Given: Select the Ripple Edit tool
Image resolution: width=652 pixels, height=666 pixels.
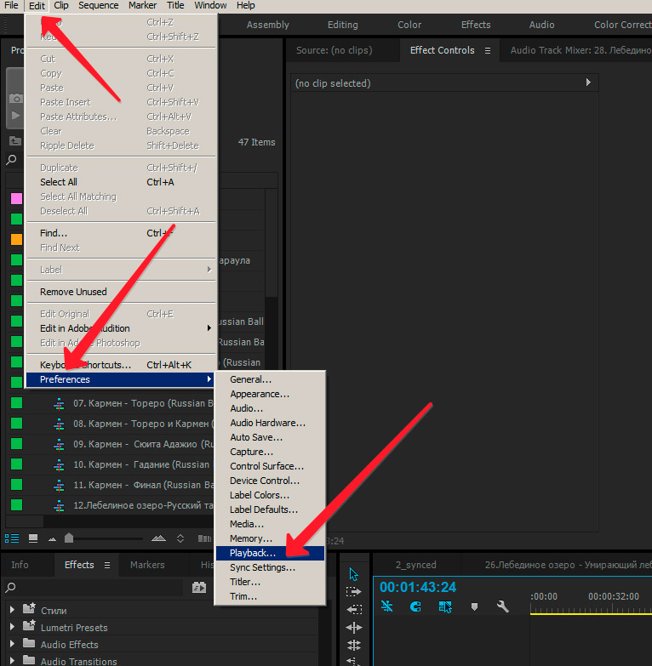Looking at the screenshot, I should [353, 610].
